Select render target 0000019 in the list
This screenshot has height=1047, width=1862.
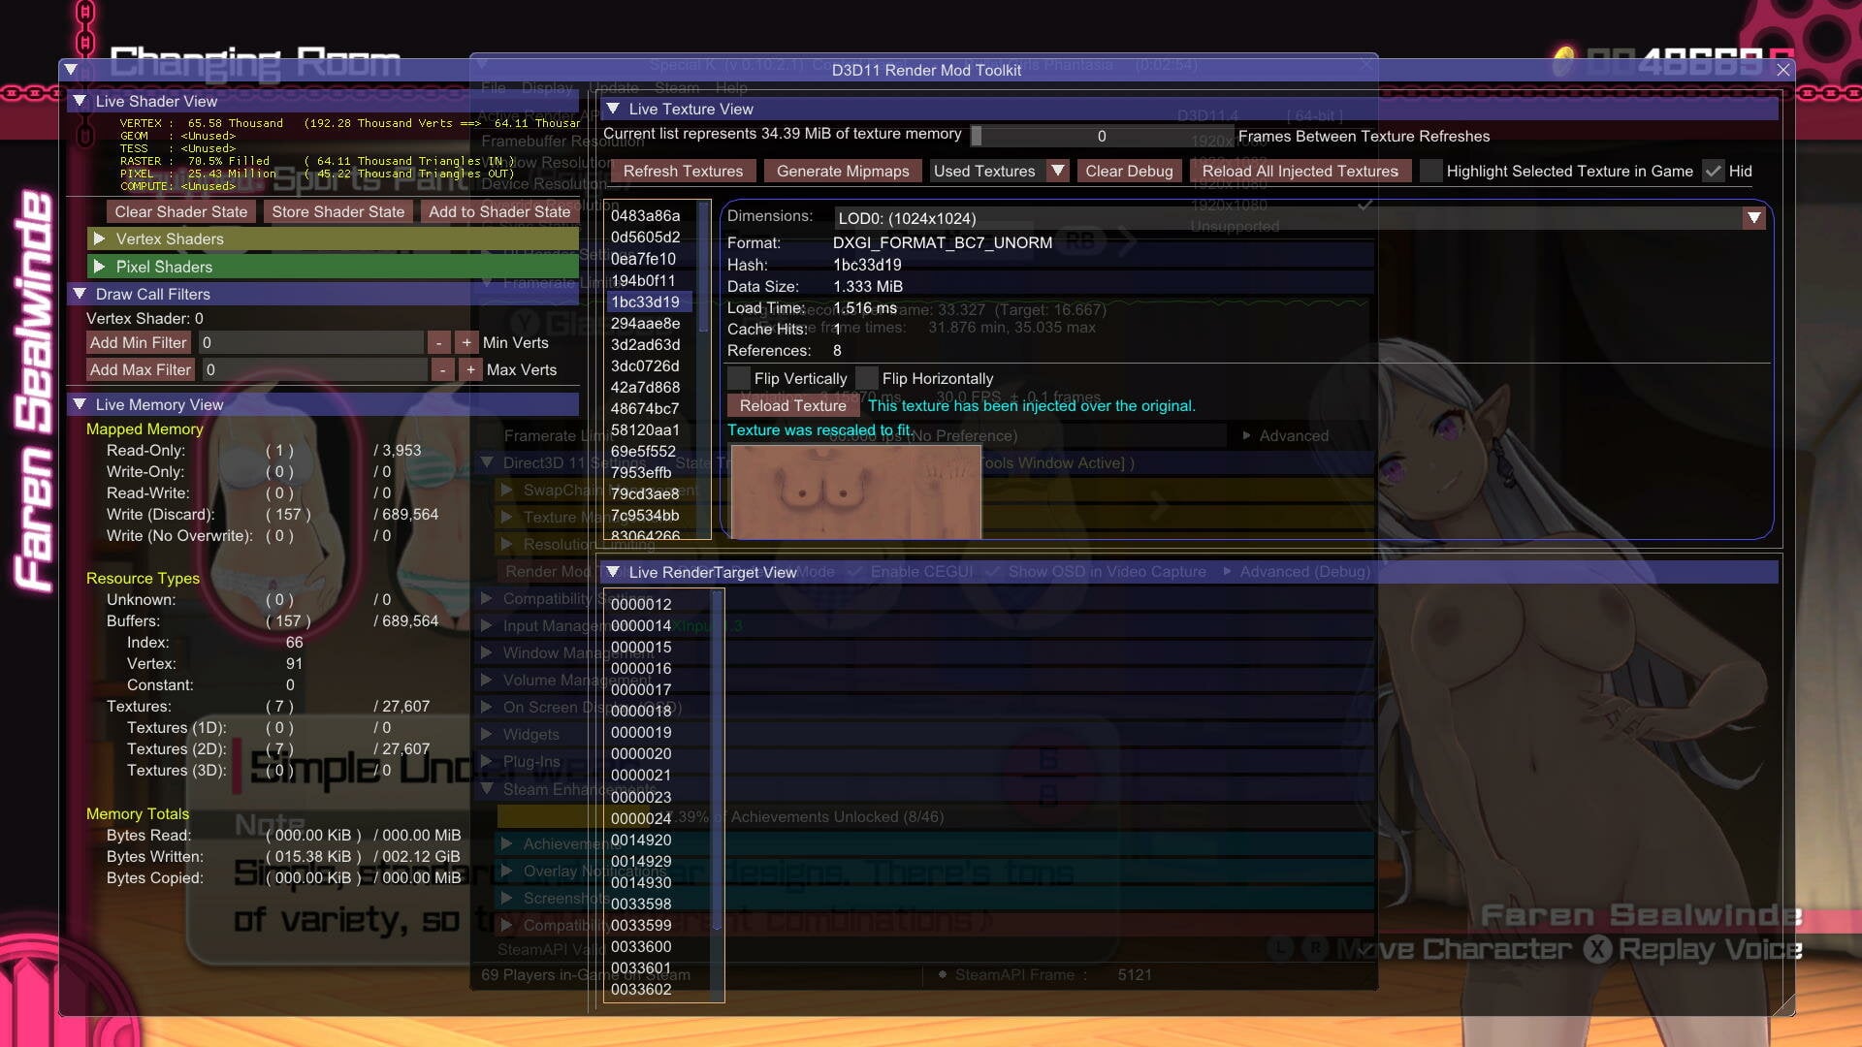641,732
